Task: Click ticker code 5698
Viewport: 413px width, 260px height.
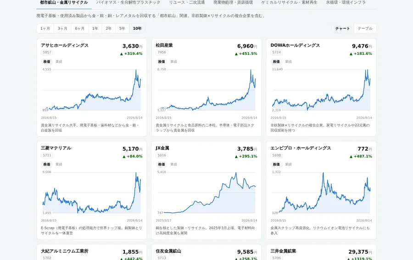Action: pyautogui.click(x=277, y=155)
